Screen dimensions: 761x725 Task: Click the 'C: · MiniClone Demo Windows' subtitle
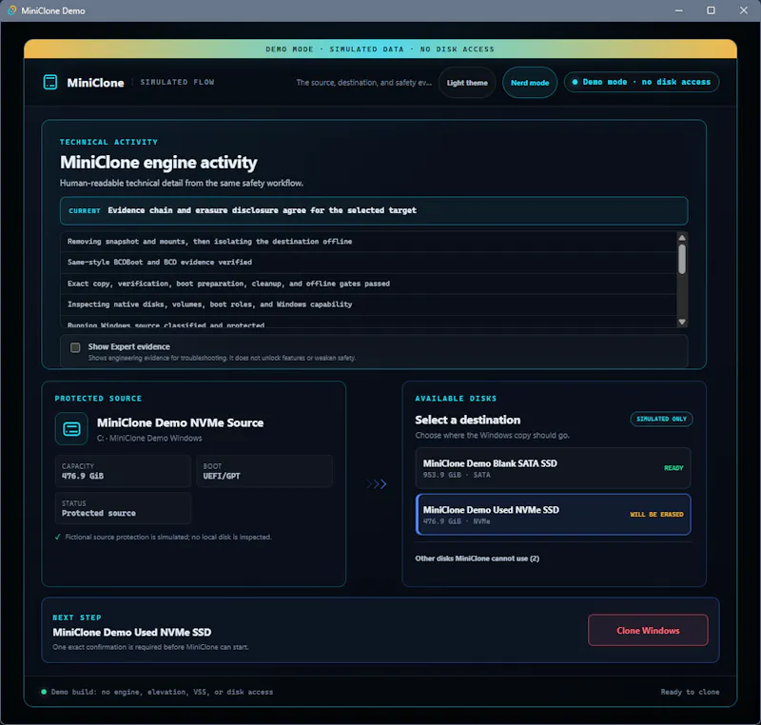[x=149, y=439]
